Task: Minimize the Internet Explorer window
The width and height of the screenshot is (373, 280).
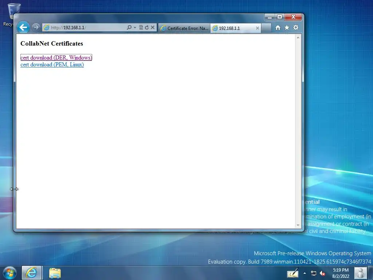Action: [x=270, y=17]
